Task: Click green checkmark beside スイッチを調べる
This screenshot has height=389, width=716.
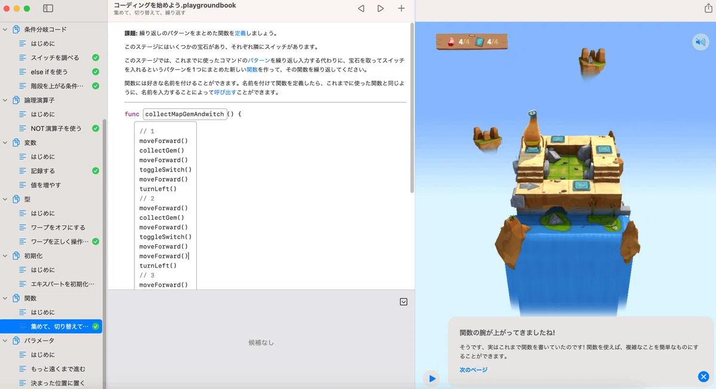Action: point(95,58)
